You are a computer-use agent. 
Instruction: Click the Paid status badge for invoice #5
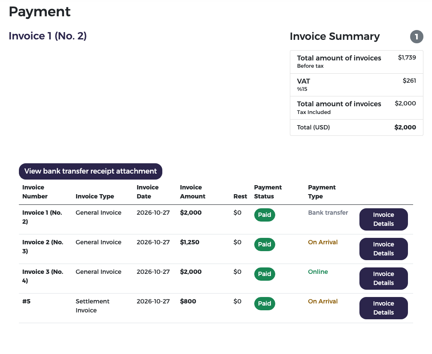(x=265, y=303)
